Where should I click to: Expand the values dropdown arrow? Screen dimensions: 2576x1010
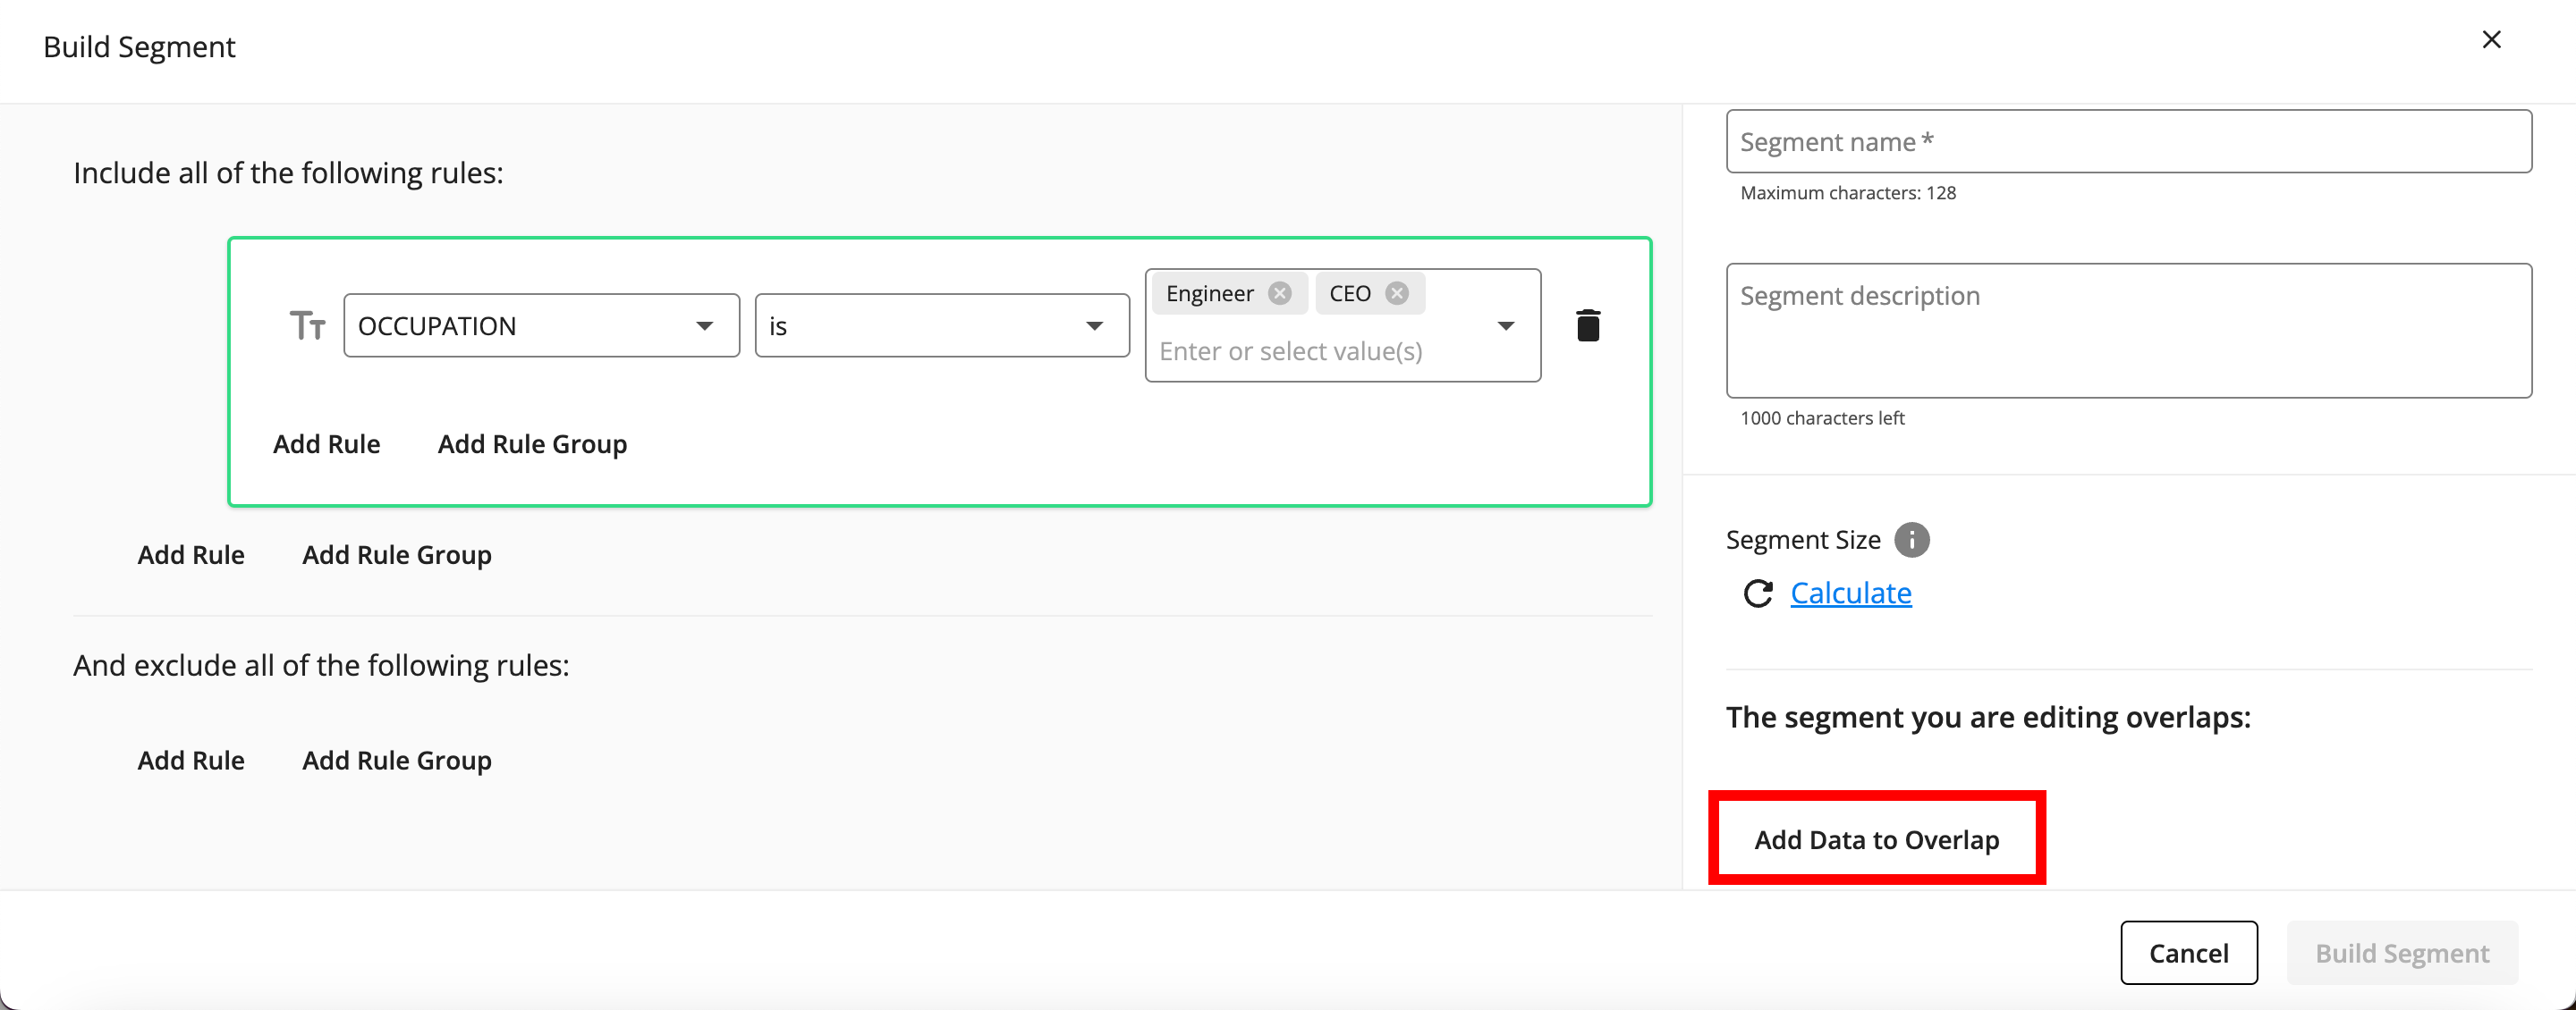(x=1505, y=325)
